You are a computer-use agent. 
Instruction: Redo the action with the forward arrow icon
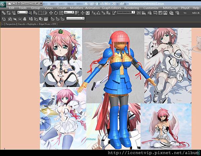point(30,4)
